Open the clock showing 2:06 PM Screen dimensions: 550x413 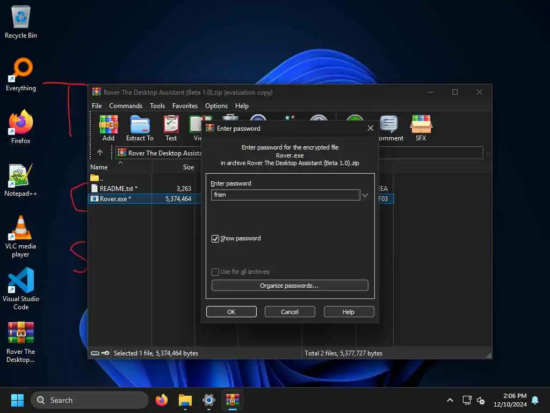click(x=510, y=400)
